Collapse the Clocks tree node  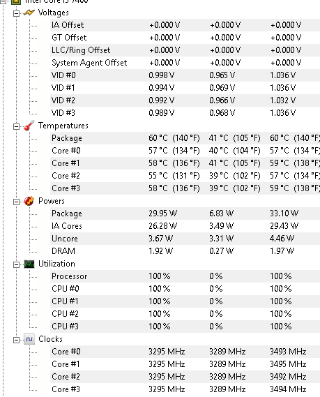16,340
